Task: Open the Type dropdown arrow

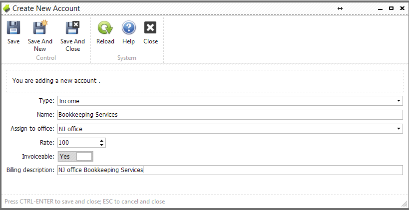Action: pyautogui.click(x=399, y=101)
